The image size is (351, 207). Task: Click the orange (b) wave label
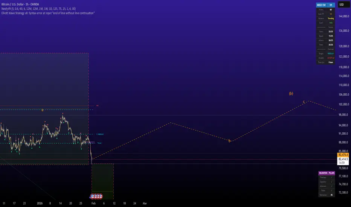(291, 93)
